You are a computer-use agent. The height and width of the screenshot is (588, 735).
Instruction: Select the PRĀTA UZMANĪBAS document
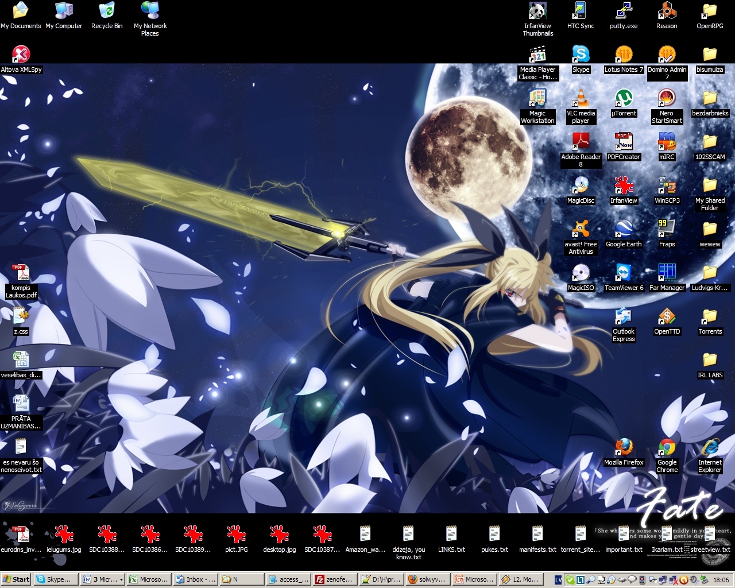tap(21, 412)
